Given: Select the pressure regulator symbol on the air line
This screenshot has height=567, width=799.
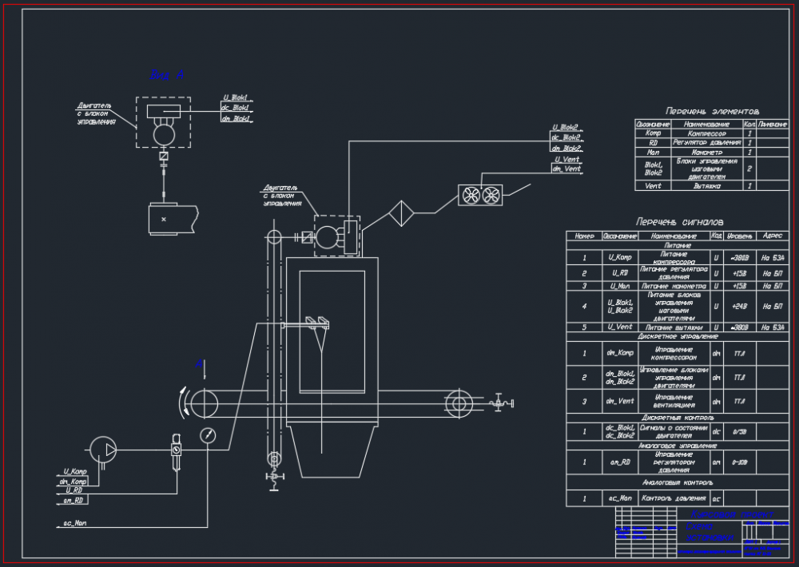Looking at the screenshot, I should [x=176, y=450].
